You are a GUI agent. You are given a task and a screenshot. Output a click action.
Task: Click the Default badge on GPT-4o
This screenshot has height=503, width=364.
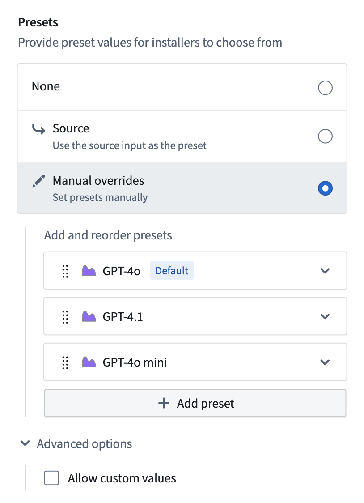172,271
